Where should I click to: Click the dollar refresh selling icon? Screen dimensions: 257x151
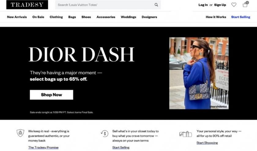(105, 134)
